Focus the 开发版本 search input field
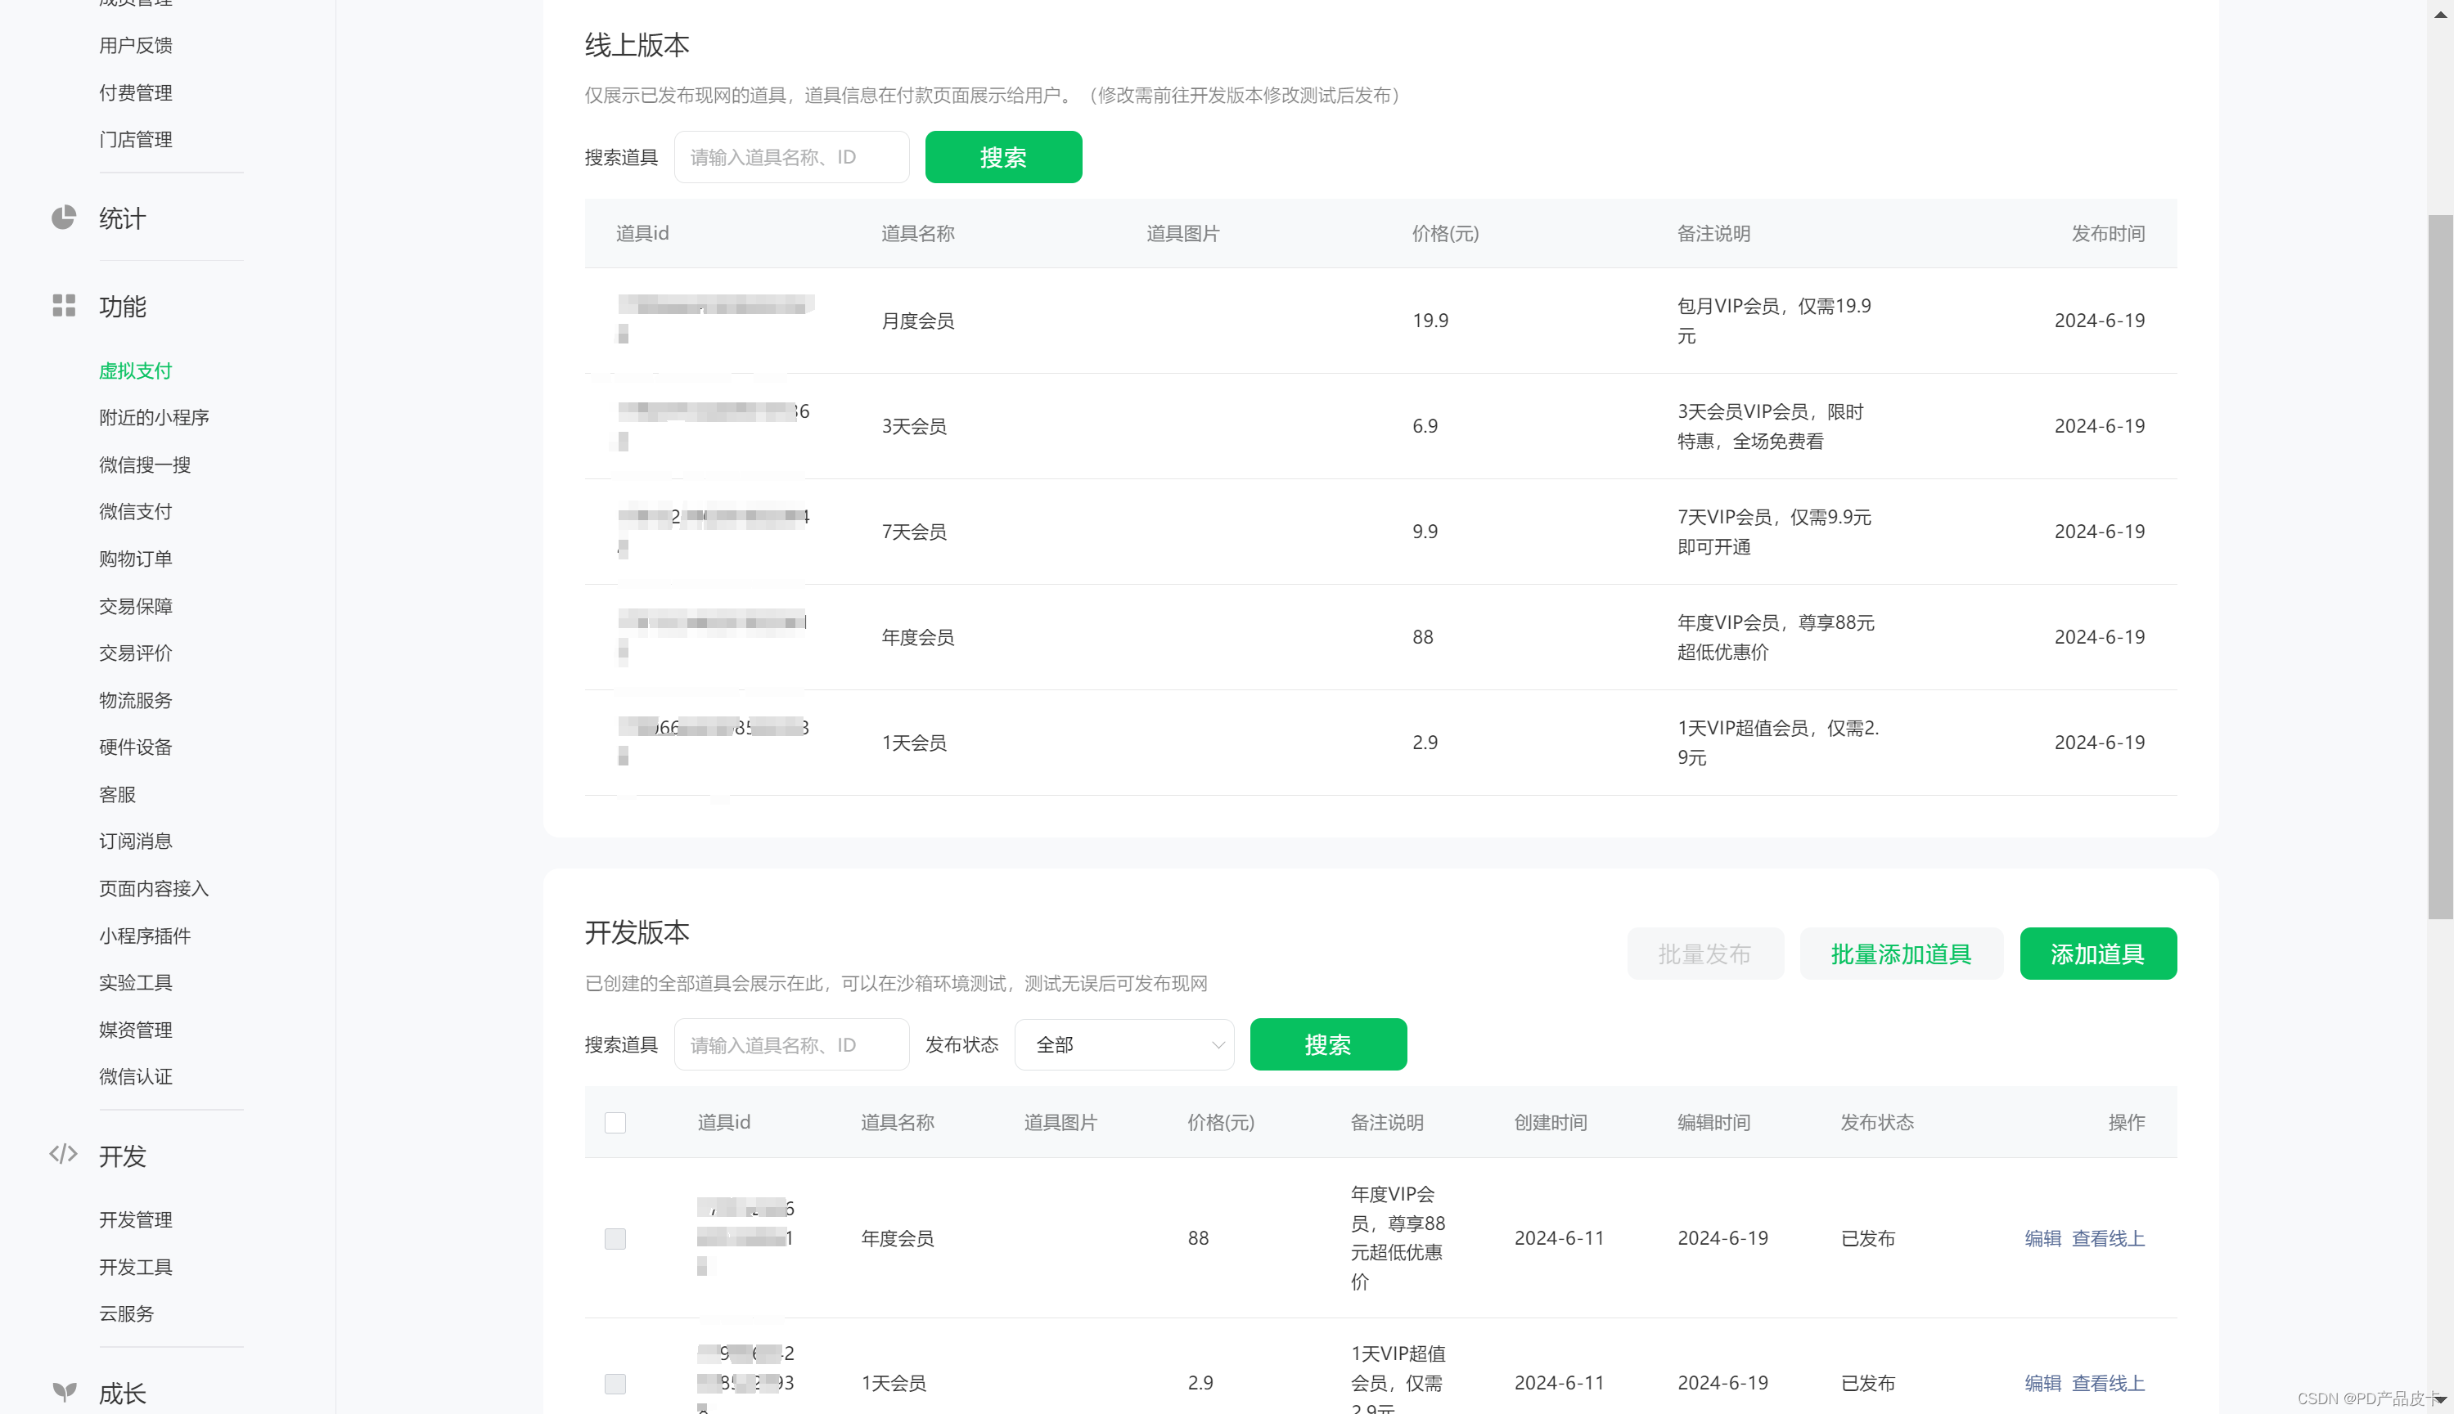This screenshot has width=2454, height=1414. click(792, 1045)
